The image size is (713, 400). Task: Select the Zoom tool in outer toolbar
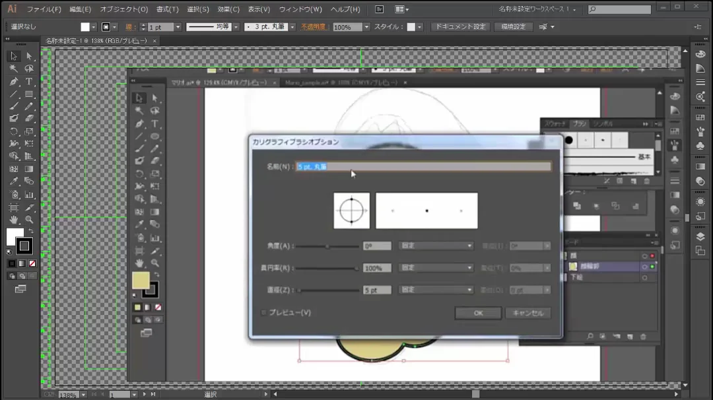[29, 220]
